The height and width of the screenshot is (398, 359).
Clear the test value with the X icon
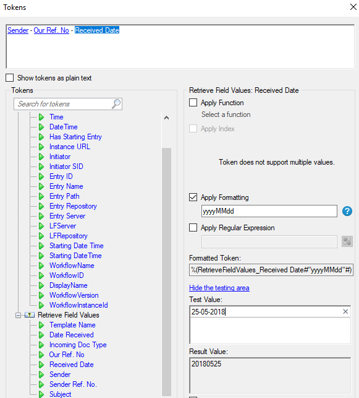345,311
